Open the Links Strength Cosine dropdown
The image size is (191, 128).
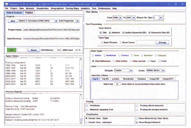(123, 70)
